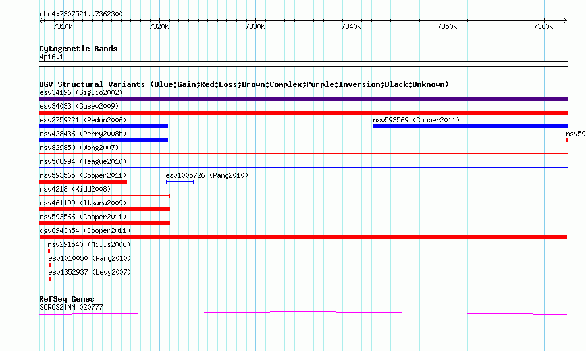Open the dgv8943n54 (Cooper2011) label
The width and height of the screenshot is (586, 351).
click(x=85, y=230)
